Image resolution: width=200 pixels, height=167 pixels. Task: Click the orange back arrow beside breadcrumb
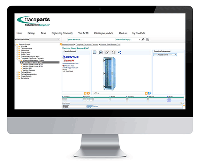pyautogui.click(x=61, y=44)
